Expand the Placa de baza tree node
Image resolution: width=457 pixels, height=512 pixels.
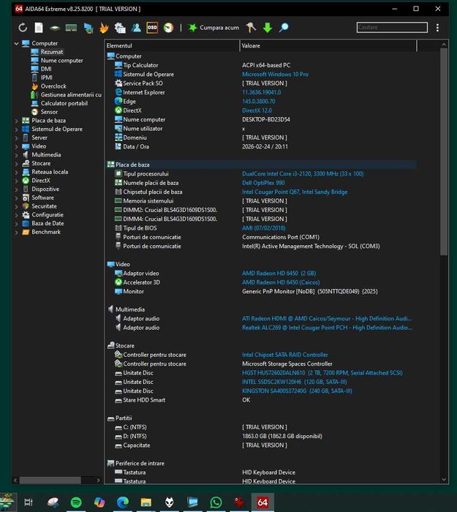(x=16, y=121)
